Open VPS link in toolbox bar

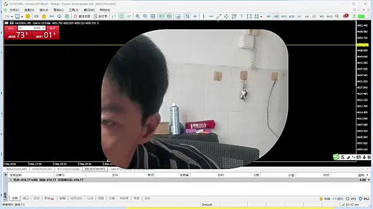coord(351,199)
